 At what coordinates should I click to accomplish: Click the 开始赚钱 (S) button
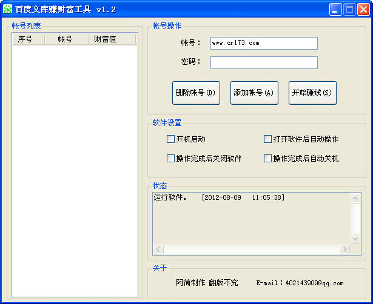pos(312,93)
